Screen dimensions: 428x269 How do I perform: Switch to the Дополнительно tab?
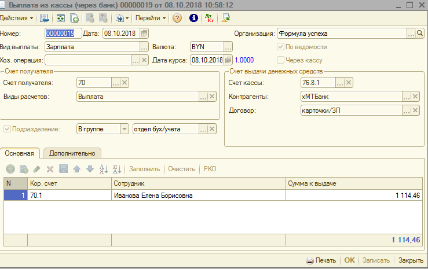tap(72, 153)
